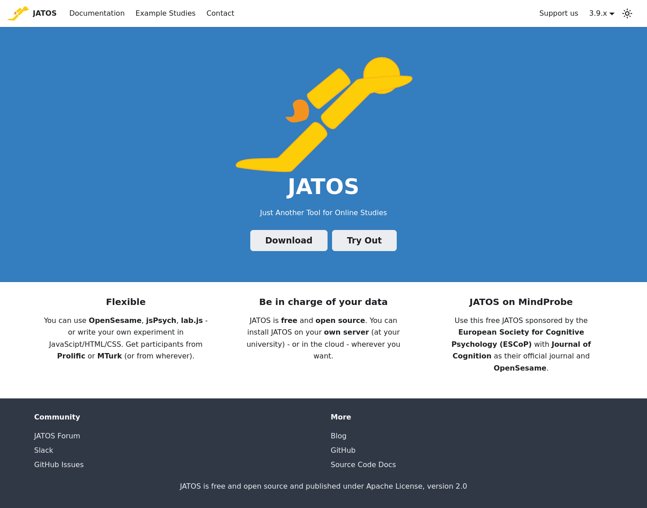Screen dimensions: 647x508
Task: Open the Support us link
Action: (558, 13)
